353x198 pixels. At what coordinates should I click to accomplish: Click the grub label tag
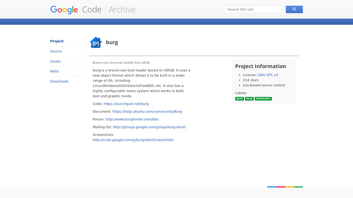(x=239, y=99)
